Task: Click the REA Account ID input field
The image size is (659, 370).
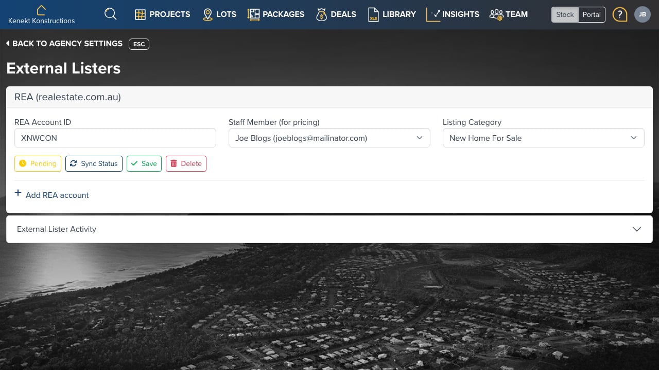Action: tap(115, 138)
